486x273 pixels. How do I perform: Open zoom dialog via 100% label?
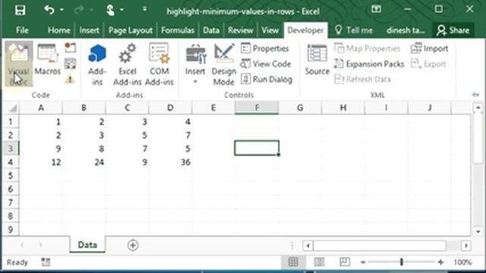click(x=462, y=262)
